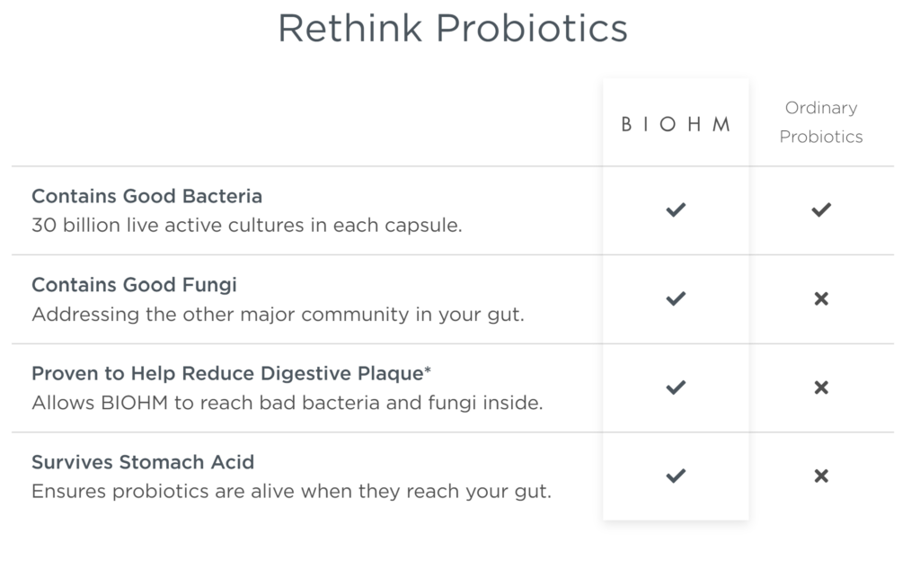
Task: Click Allows BIOHM to reach bad bacteria text
Action: coord(287,403)
